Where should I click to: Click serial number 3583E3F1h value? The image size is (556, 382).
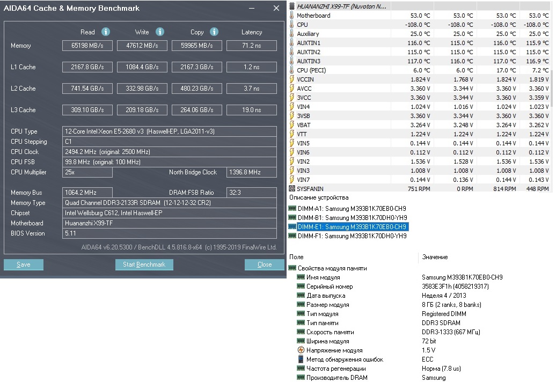[455, 286]
